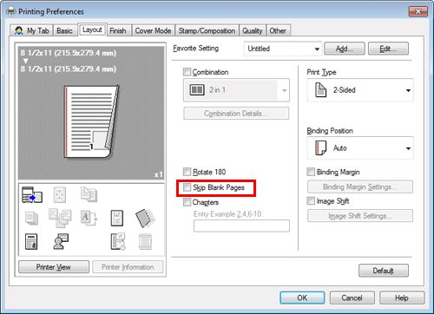Image resolution: width=434 pixels, height=314 pixels.
Task: Switch to the Finish tab
Action: 118,30
